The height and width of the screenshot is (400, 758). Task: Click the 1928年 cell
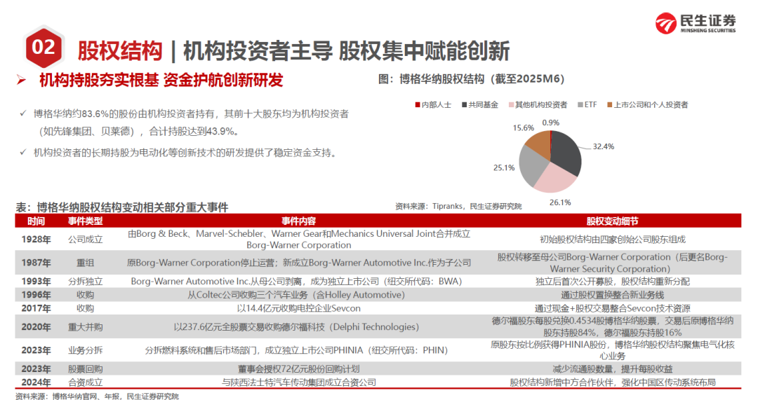pyautogui.click(x=36, y=240)
